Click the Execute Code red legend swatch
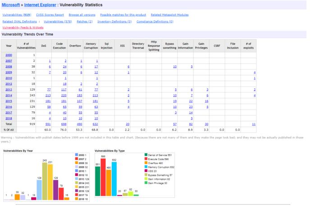 tap(146, 159)
